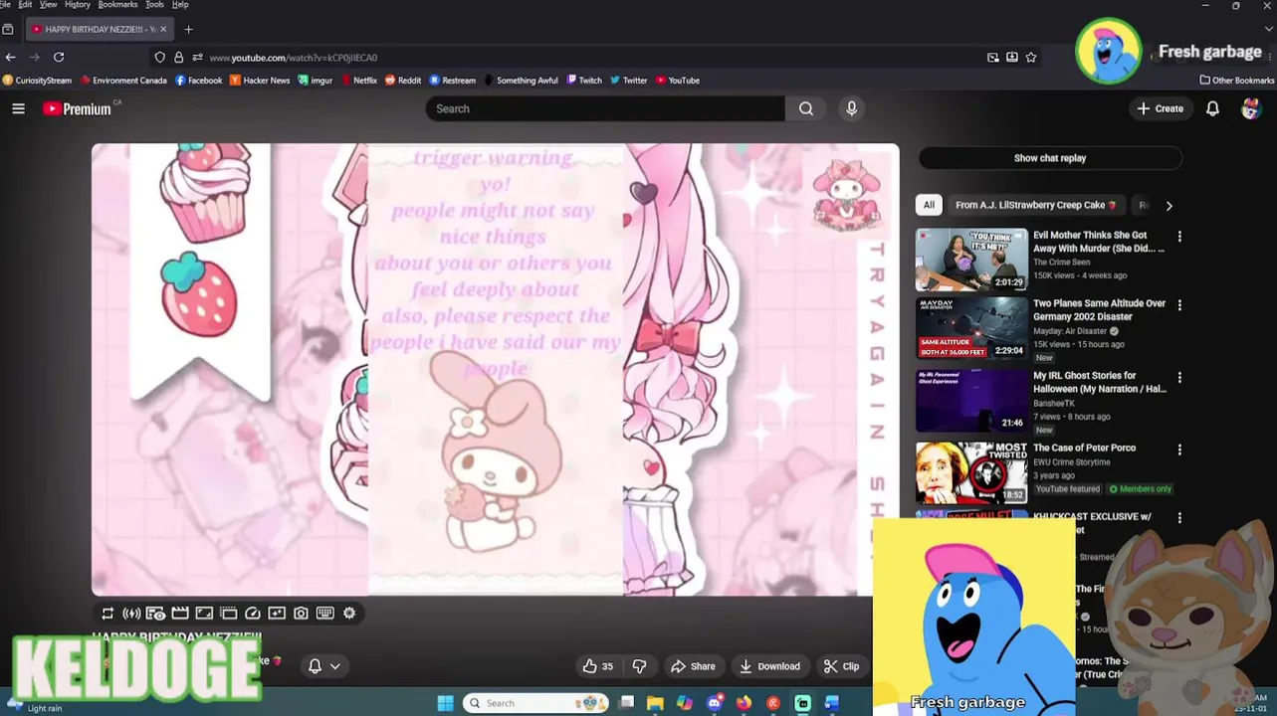Screen dimensions: 1277x716
Task: Click the Share button
Action: (x=693, y=666)
